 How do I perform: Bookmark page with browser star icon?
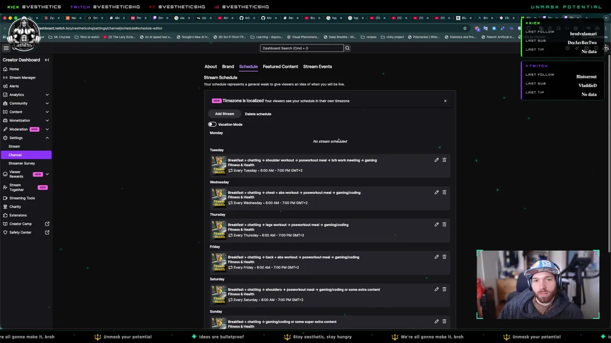[464, 28]
